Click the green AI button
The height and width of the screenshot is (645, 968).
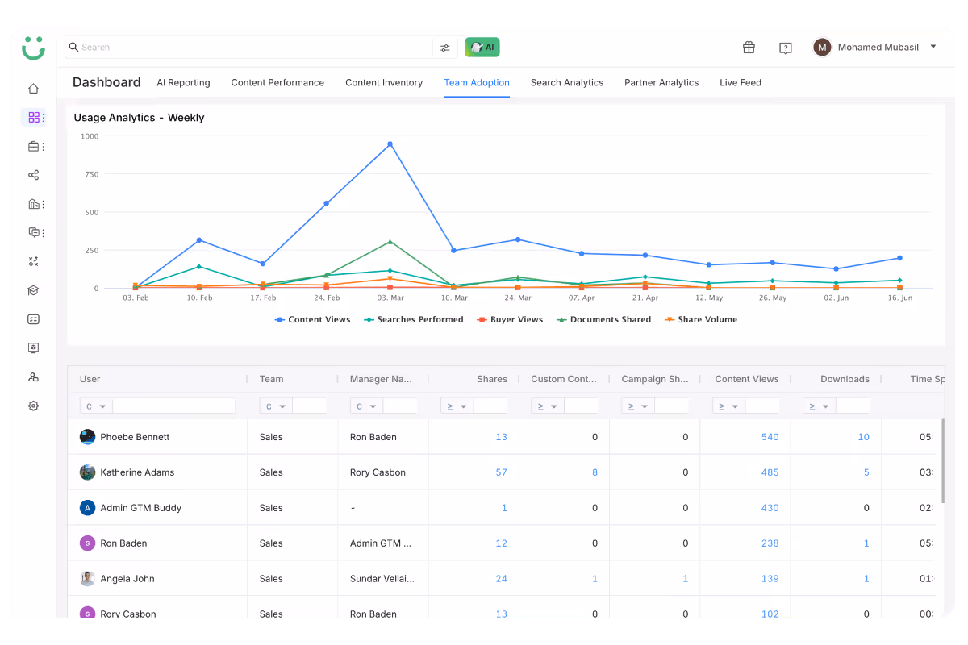click(x=482, y=48)
